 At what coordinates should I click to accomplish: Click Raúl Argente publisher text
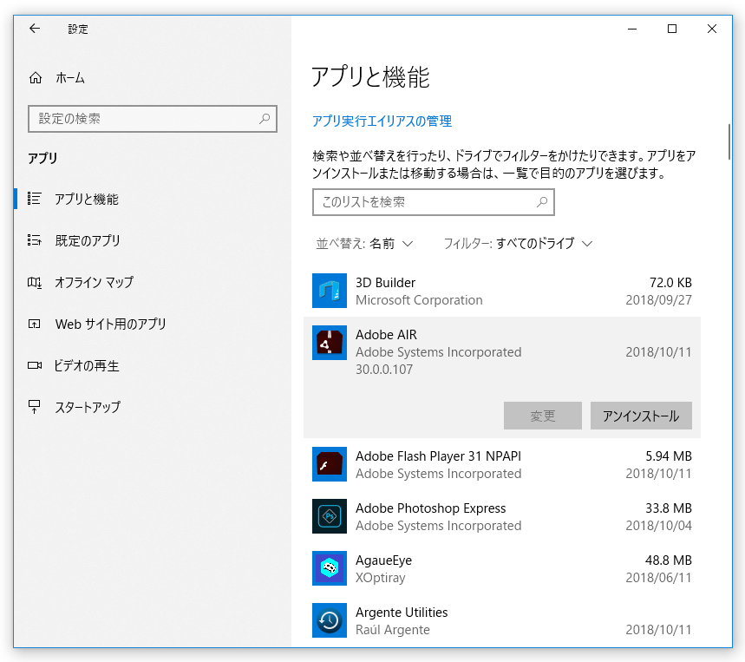[x=393, y=630]
